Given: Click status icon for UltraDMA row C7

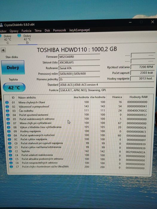Looking at the screenshot, I should 11,167.
